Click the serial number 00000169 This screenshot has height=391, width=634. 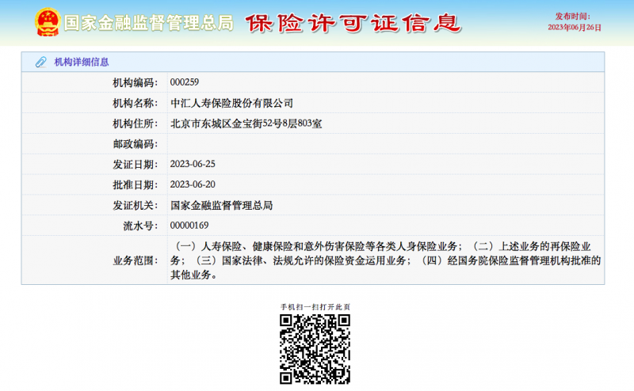189,226
